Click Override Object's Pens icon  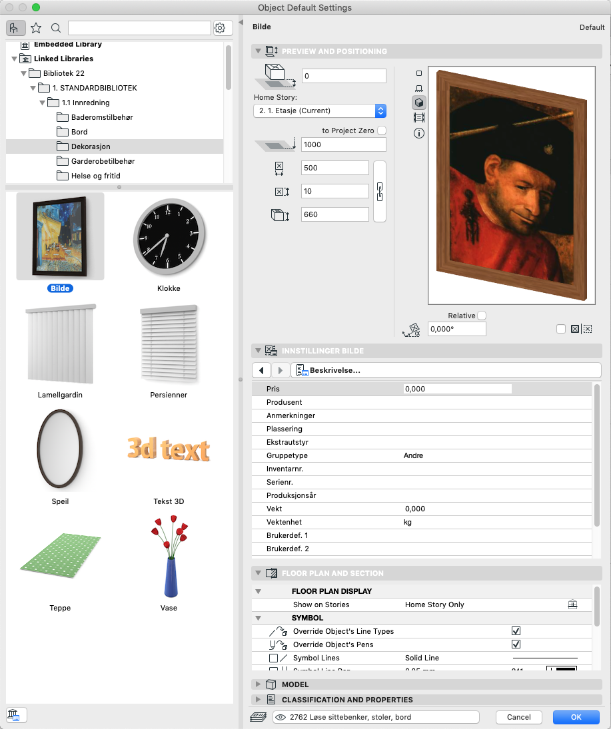tap(279, 645)
